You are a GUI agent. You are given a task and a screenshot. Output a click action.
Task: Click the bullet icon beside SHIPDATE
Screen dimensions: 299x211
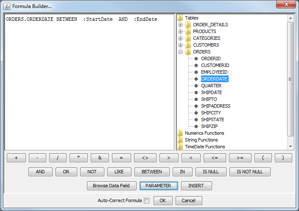coord(196,92)
